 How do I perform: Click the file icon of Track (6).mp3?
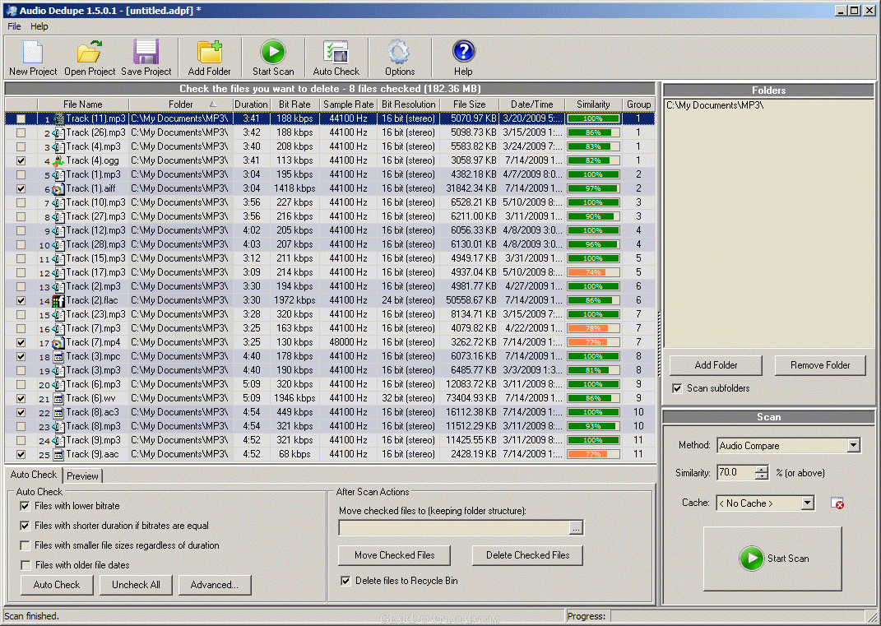[x=58, y=384]
